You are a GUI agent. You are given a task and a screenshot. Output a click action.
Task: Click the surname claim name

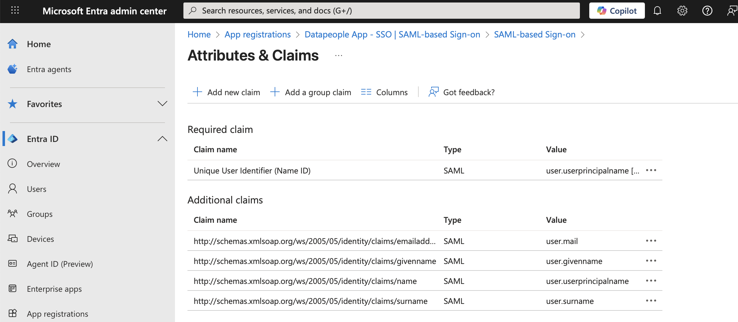tap(311, 301)
